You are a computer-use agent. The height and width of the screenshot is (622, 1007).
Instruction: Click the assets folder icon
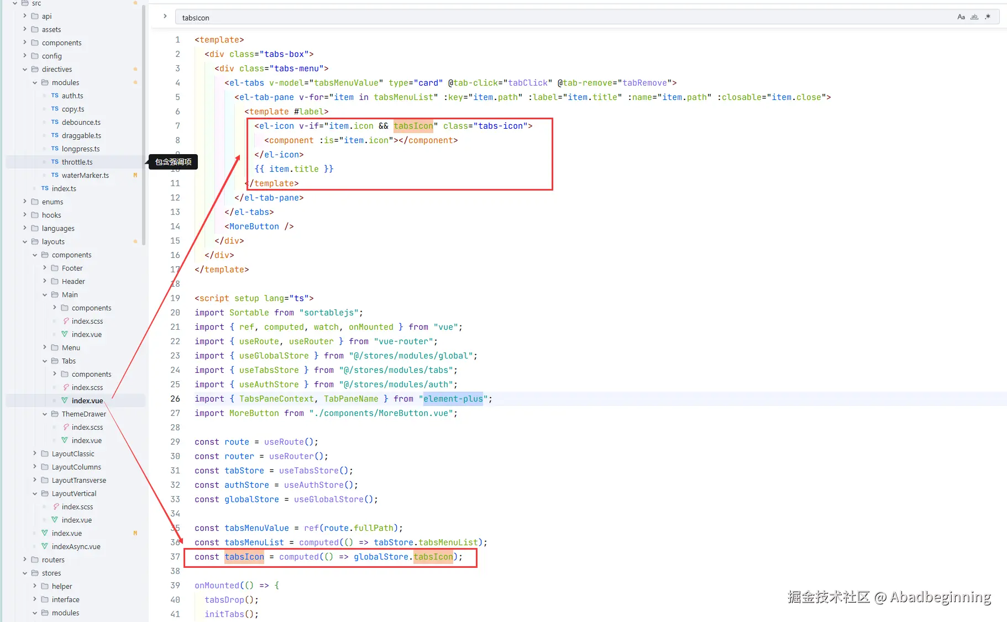click(35, 29)
